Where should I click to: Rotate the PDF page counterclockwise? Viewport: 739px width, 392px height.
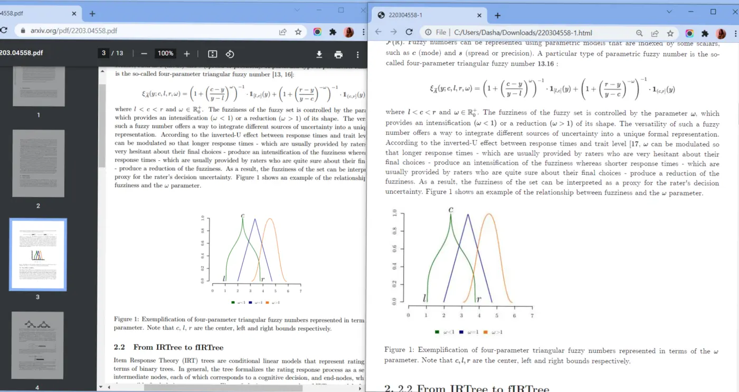[230, 54]
